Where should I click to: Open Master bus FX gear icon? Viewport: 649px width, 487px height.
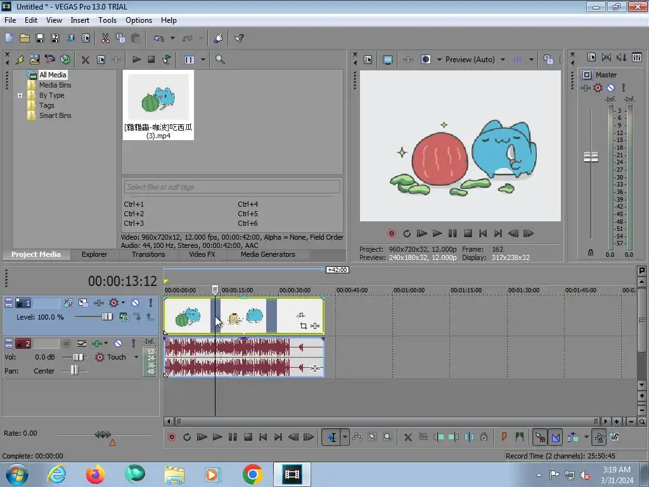(x=598, y=88)
